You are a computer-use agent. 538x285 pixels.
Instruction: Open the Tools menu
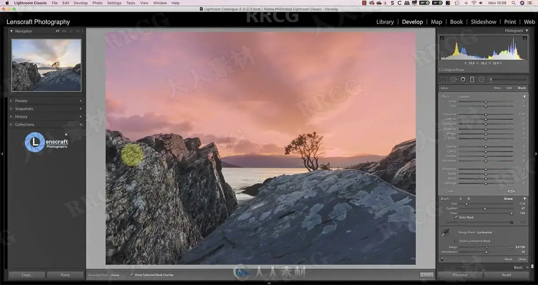tap(130, 3)
